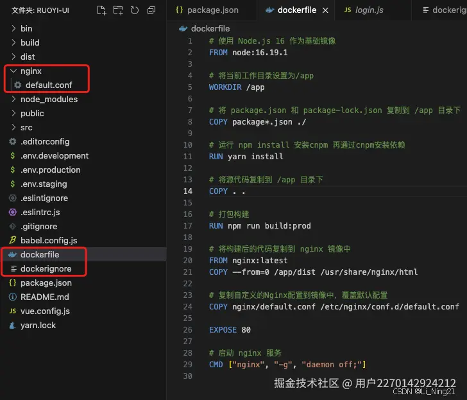Screen dimensions: 467x400
Task: Refresh the explorer file tree
Action: click(x=135, y=10)
